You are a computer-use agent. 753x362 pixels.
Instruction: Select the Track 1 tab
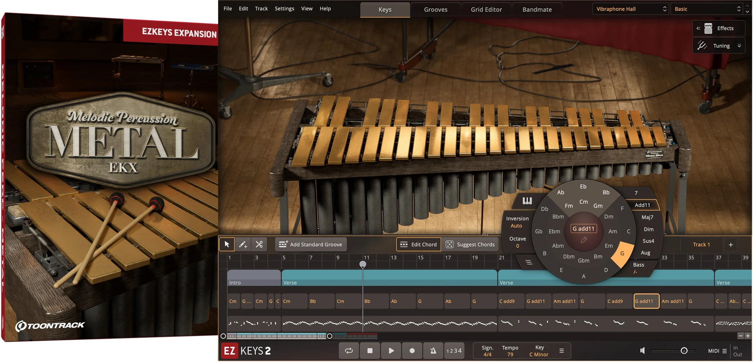tap(702, 245)
